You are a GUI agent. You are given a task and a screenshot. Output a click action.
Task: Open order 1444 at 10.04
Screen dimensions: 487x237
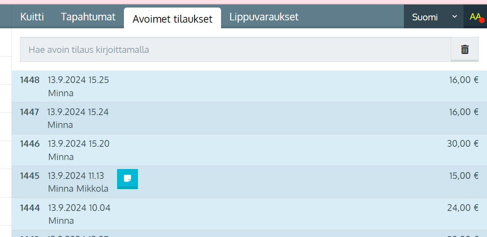(249, 214)
